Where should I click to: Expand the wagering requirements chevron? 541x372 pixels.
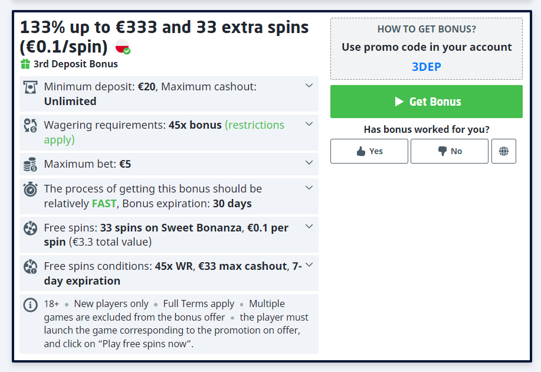(309, 125)
